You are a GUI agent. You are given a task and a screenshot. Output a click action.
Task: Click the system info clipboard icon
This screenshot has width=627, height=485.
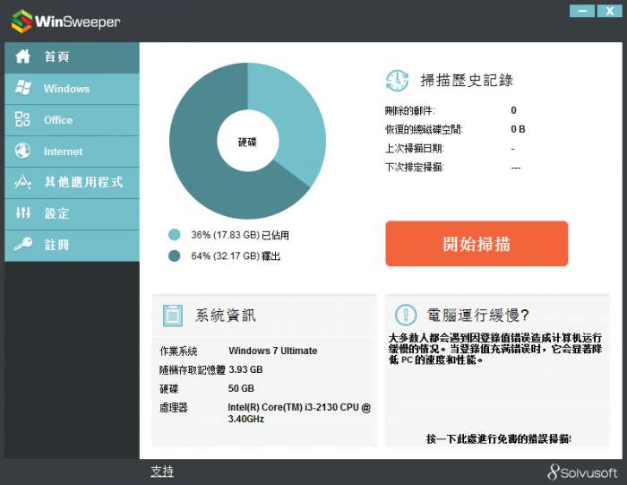coord(173,316)
